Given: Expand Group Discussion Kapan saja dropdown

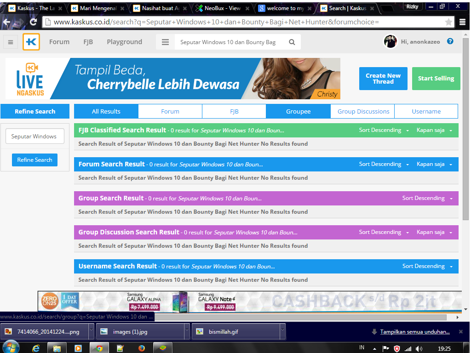Looking at the screenshot, I should coord(434,232).
